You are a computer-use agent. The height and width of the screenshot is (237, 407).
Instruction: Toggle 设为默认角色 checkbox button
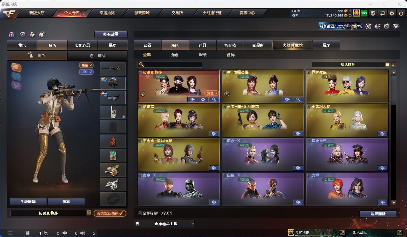(x=110, y=214)
